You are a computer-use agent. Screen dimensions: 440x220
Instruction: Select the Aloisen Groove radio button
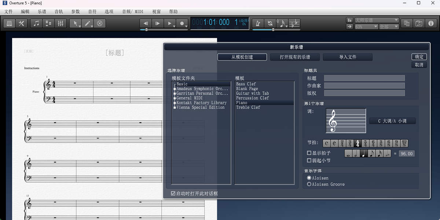coord(309,184)
